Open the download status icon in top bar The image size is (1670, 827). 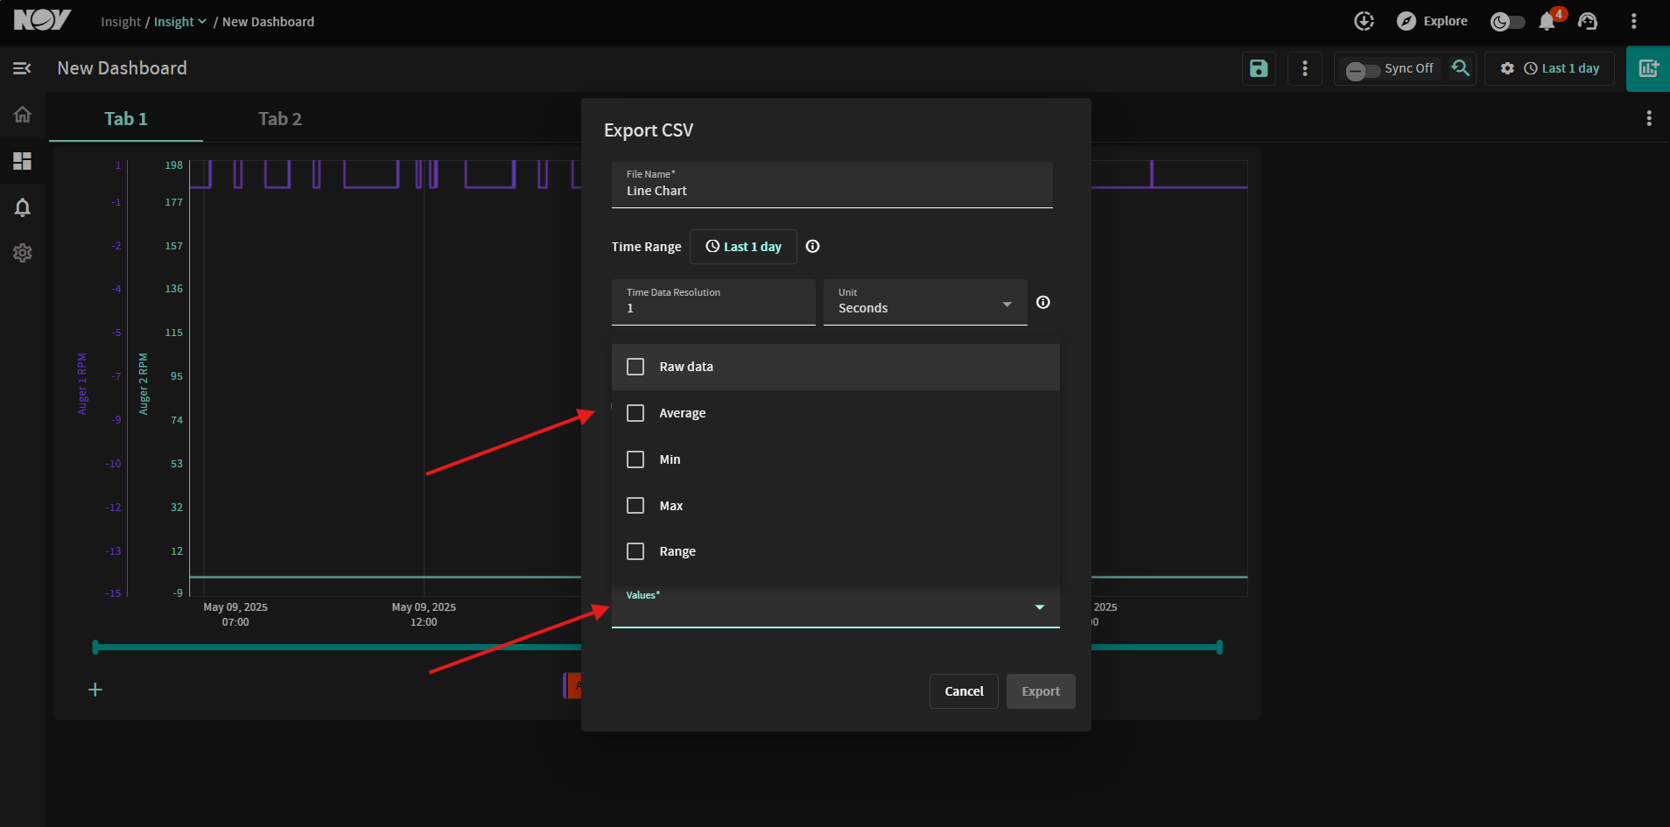pos(1364,21)
